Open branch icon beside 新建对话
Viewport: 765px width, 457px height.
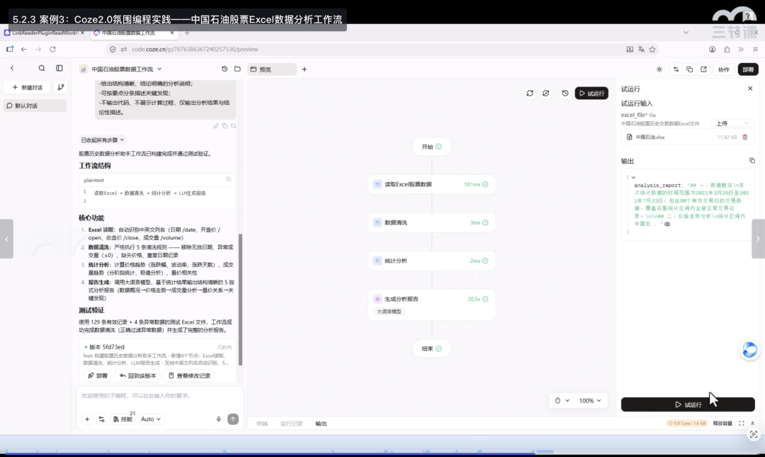[x=60, y=87]
